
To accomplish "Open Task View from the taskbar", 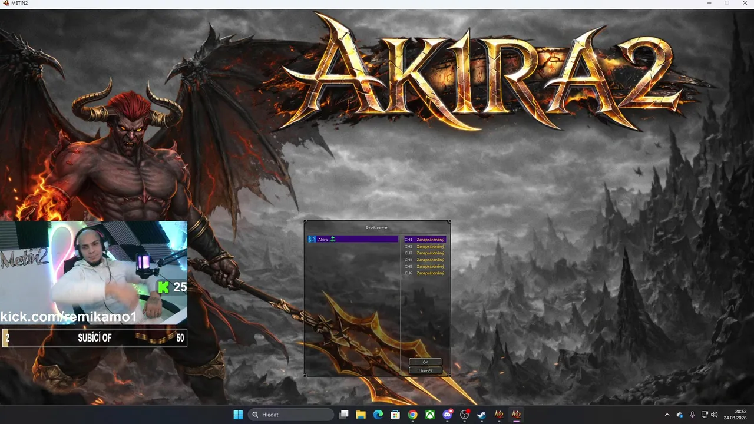I will click(x=344, y=415).
